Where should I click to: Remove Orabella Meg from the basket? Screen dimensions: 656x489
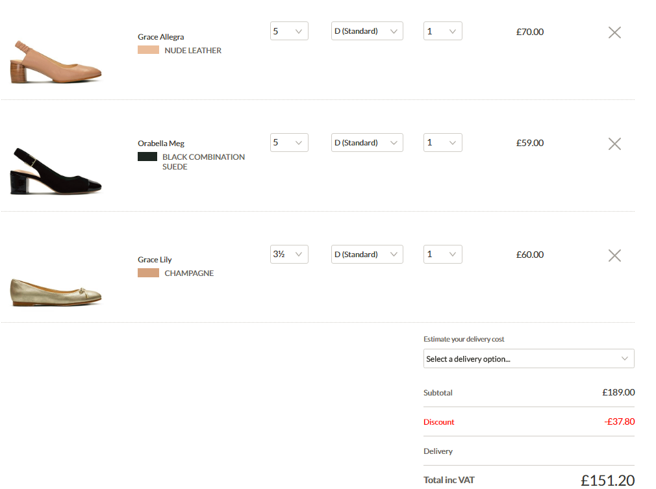(614, 144)
